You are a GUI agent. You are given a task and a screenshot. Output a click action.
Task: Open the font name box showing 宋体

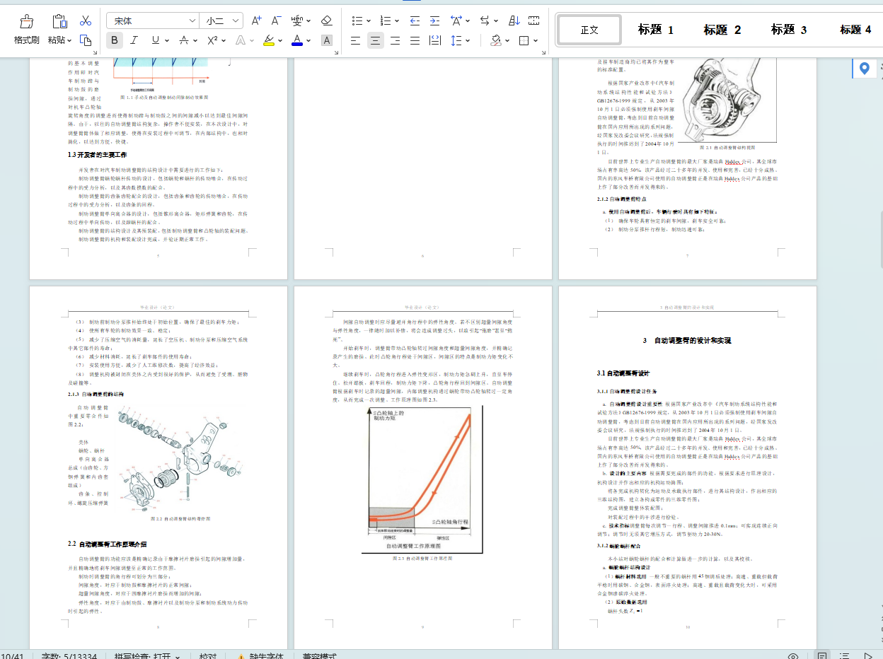(x=153, y=21)
